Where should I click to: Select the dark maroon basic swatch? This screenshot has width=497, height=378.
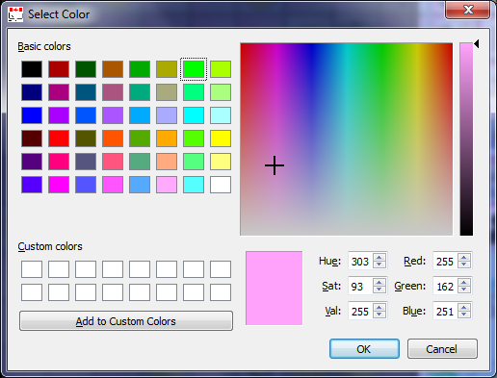(x=32, y=139)
